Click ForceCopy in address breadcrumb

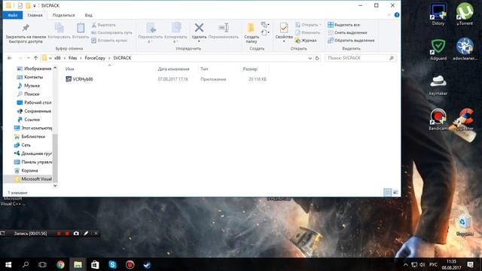95,58
